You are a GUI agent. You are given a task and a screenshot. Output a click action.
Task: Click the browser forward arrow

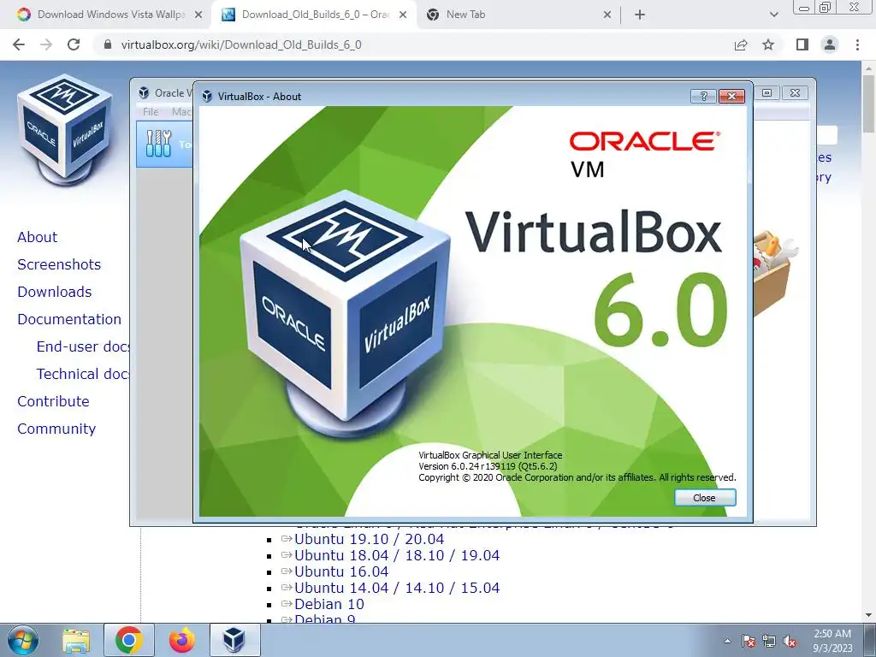(x=46, y=44)
